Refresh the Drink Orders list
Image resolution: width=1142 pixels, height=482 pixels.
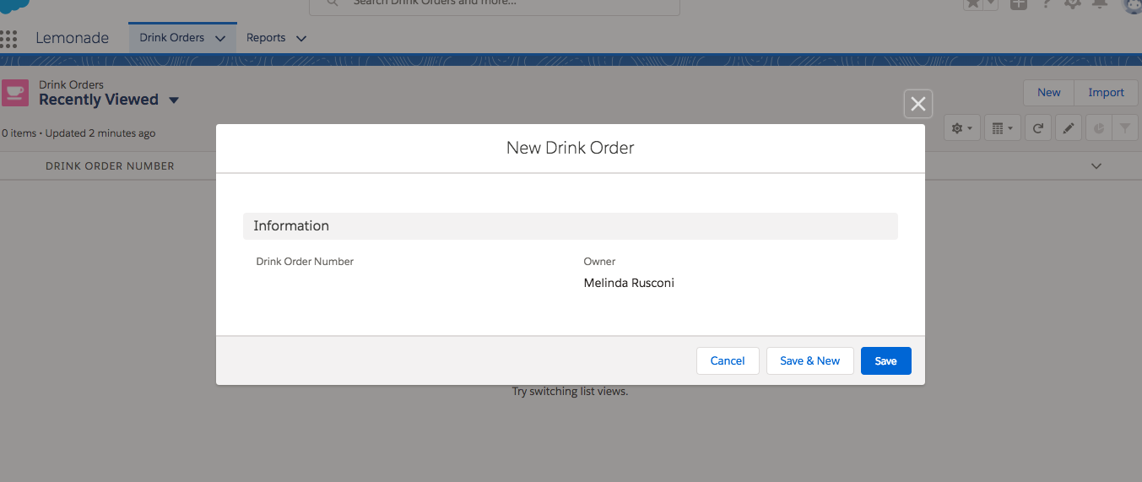tap(1038, 128)
